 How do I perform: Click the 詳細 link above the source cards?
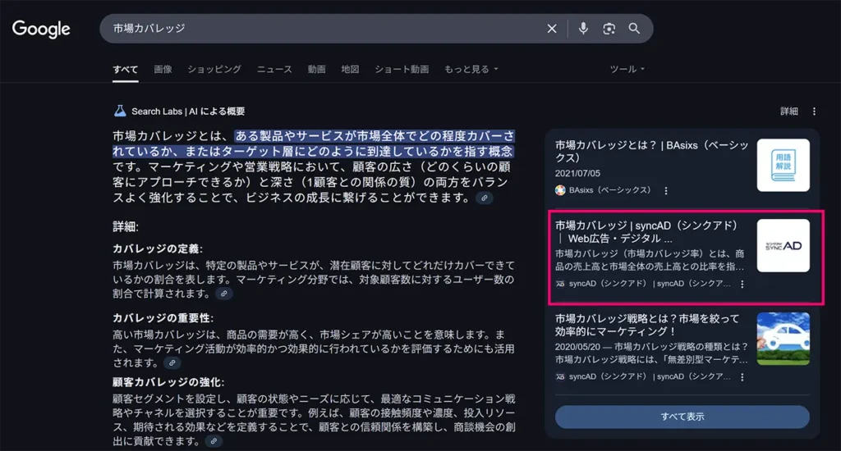click(x=788, y=112)
